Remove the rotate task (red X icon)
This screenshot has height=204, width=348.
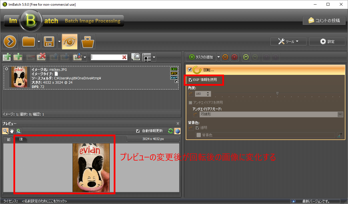pyautogui.click(x=234, y=57)
